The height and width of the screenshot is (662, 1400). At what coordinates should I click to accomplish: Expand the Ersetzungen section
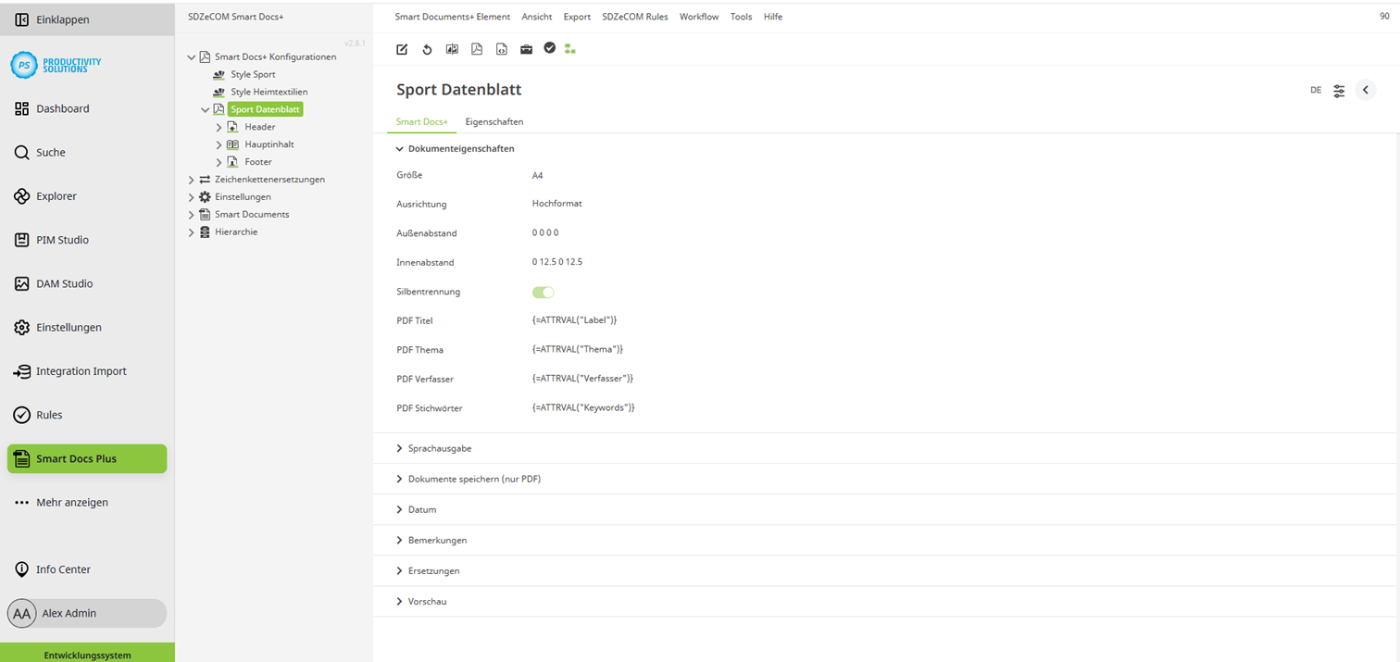click(x=399, y=570)
